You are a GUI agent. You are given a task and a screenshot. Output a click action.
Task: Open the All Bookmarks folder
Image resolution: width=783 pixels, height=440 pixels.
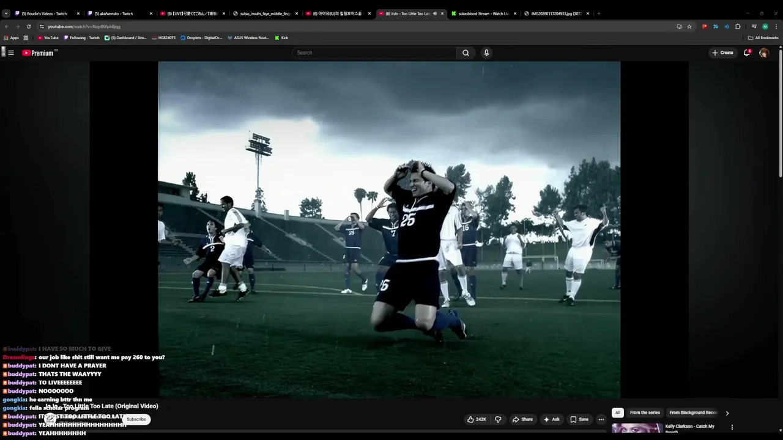(763, 38)
